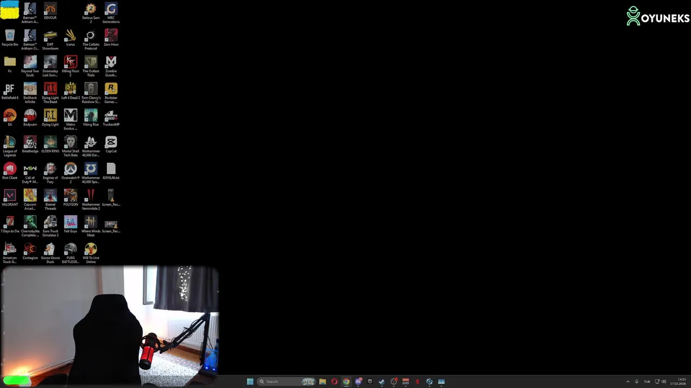Launch the EA app shortcut
This screenshot has height=388, width=691.
point(10,117)
